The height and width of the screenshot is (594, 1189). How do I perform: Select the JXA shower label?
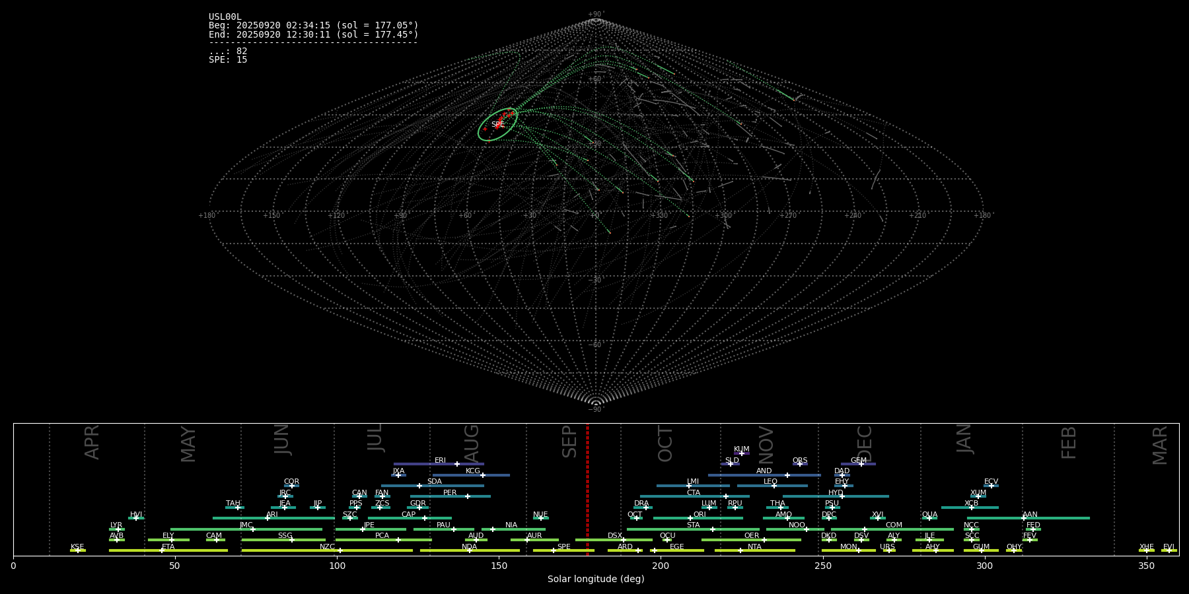[x=398, y=471]
